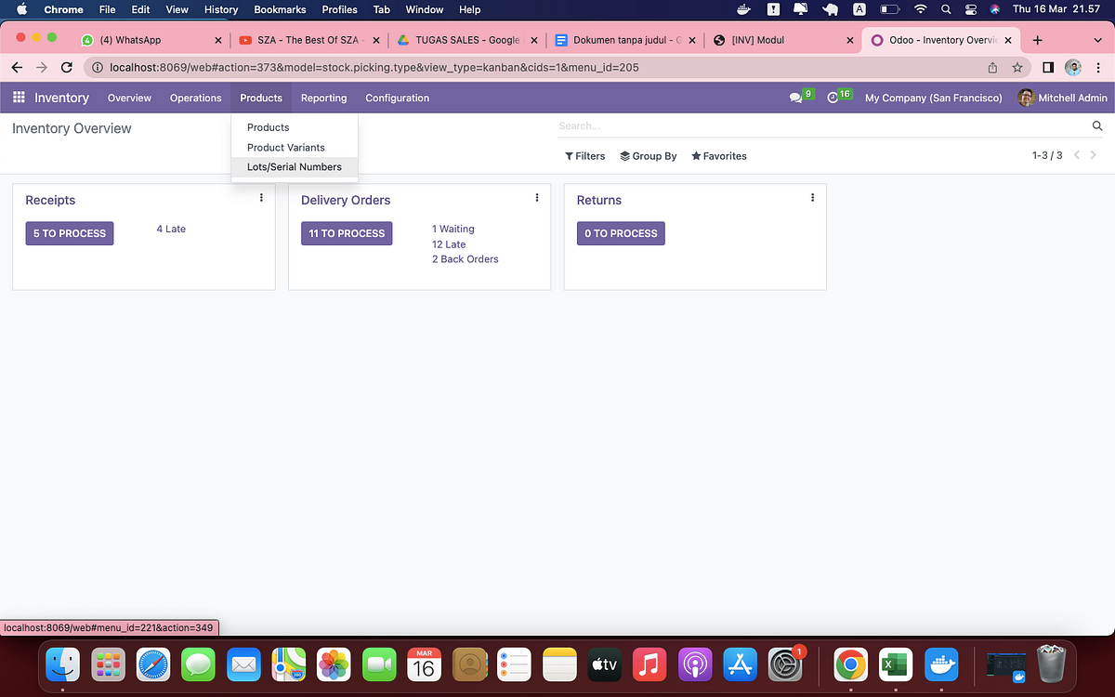Open the Favorites dropdown
The width and height of the screenshot is (1115, 697).
pyautogui.click(x=718, y=156)
